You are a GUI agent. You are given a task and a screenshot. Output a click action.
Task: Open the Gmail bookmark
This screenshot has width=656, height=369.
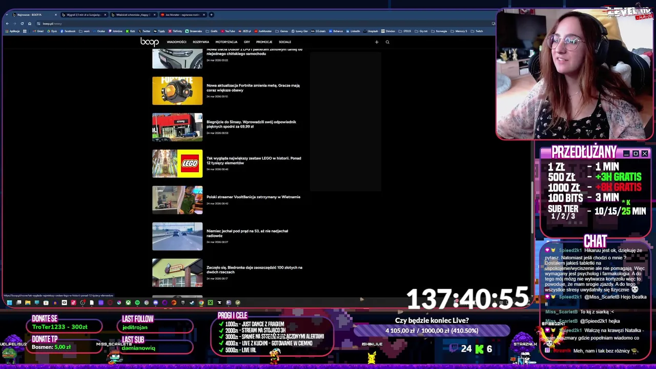pyautogui.click(x=38, y=31)
